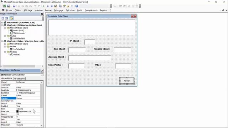
Task: Open the Outils menu
Action: (79, 10)
